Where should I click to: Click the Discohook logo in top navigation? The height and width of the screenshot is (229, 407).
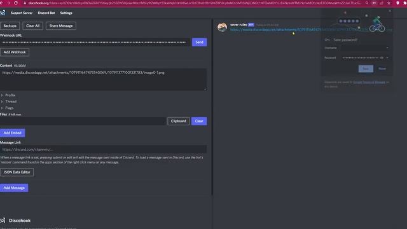pyautogui.click(x=3, y=13)
